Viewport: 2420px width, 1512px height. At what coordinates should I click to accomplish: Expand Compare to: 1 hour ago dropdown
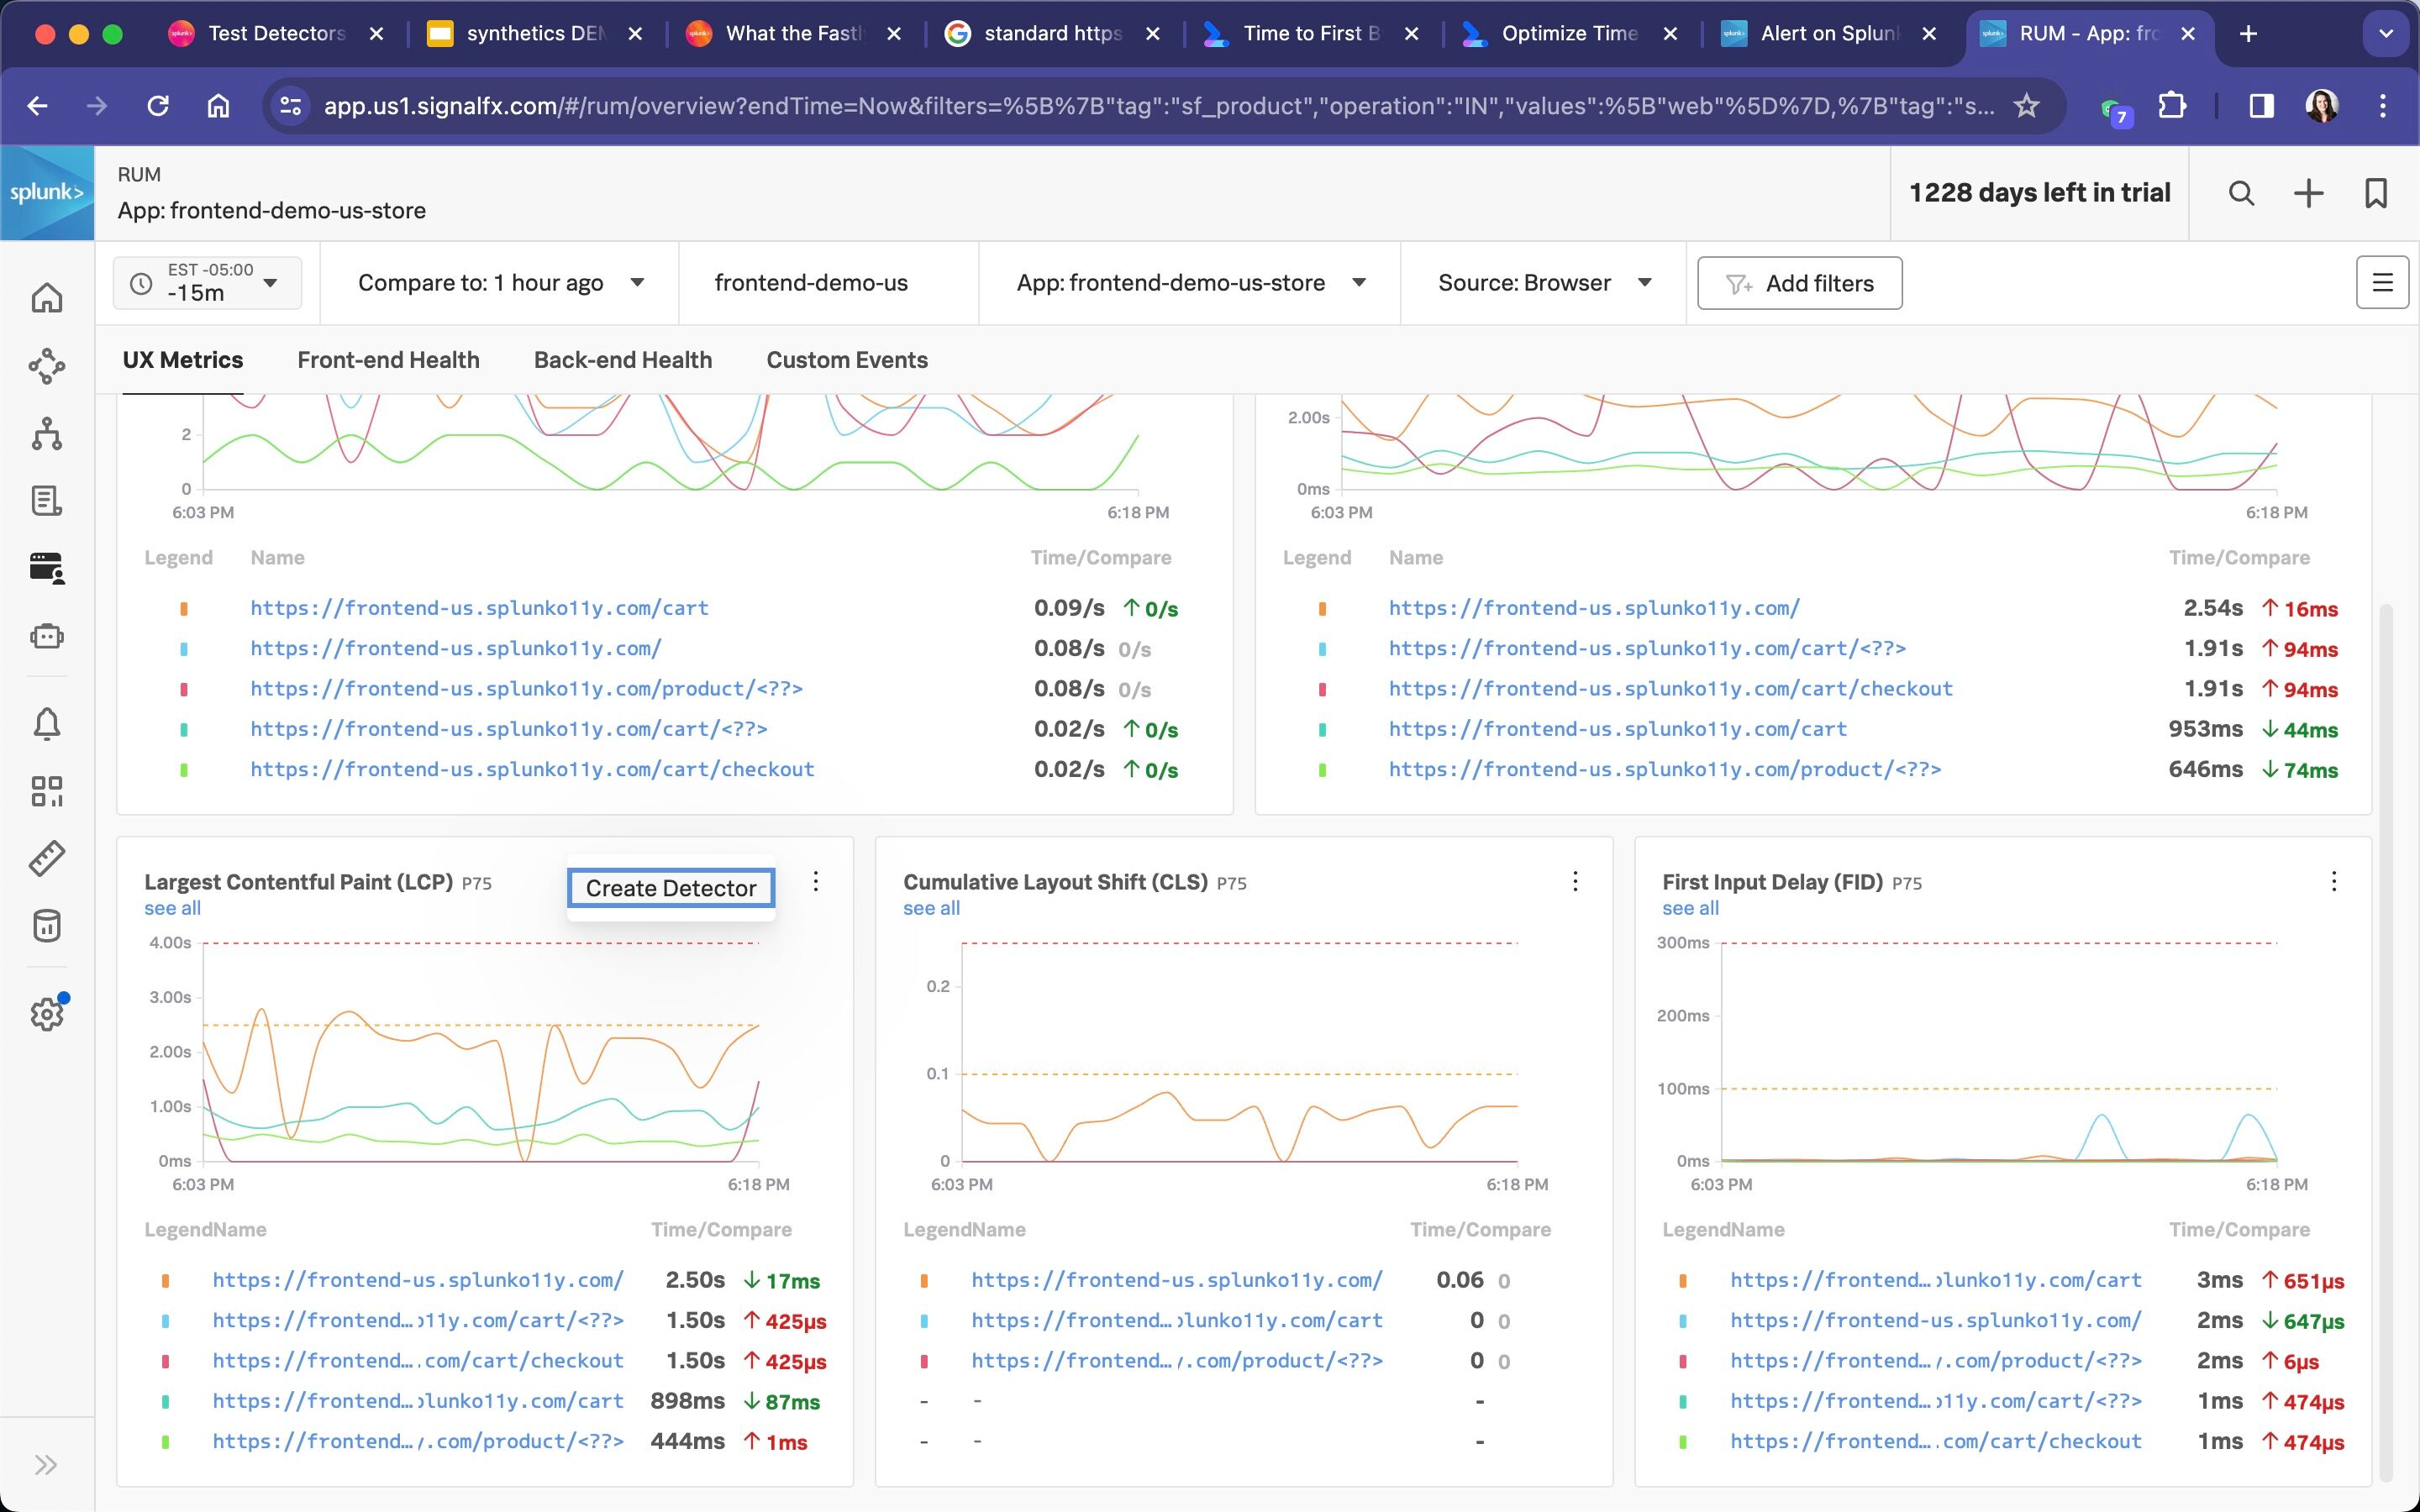500,283
